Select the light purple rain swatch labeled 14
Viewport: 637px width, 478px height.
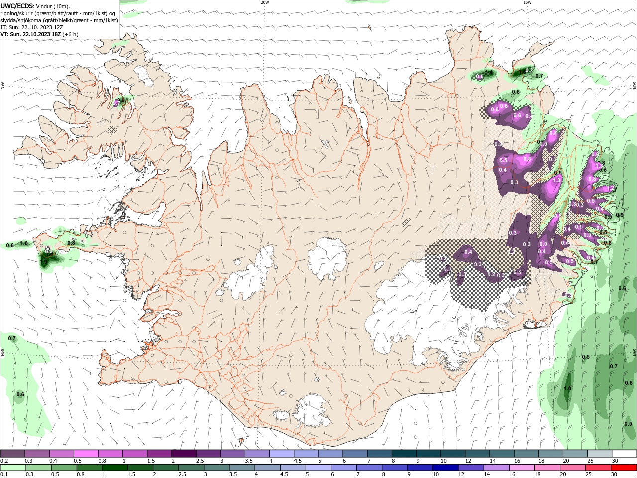click(x=496, y=468)
